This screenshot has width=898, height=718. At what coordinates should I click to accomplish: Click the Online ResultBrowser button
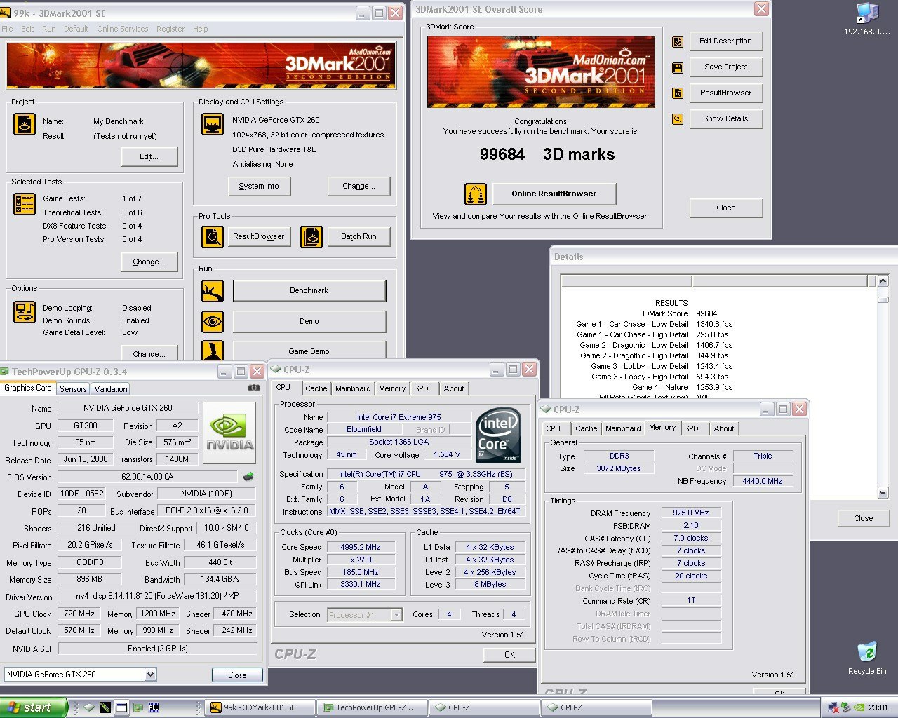click(x=554, y=194)
